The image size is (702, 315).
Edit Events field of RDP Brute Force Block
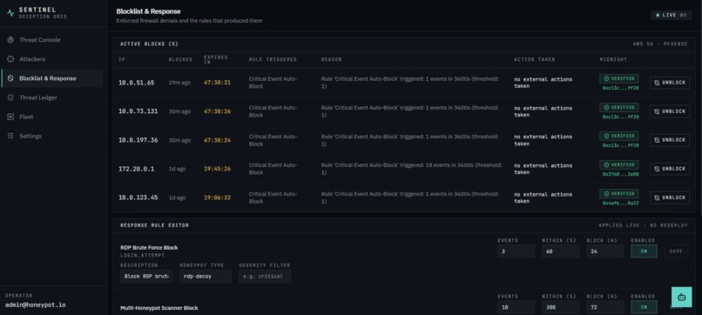(x=516, y=251)
